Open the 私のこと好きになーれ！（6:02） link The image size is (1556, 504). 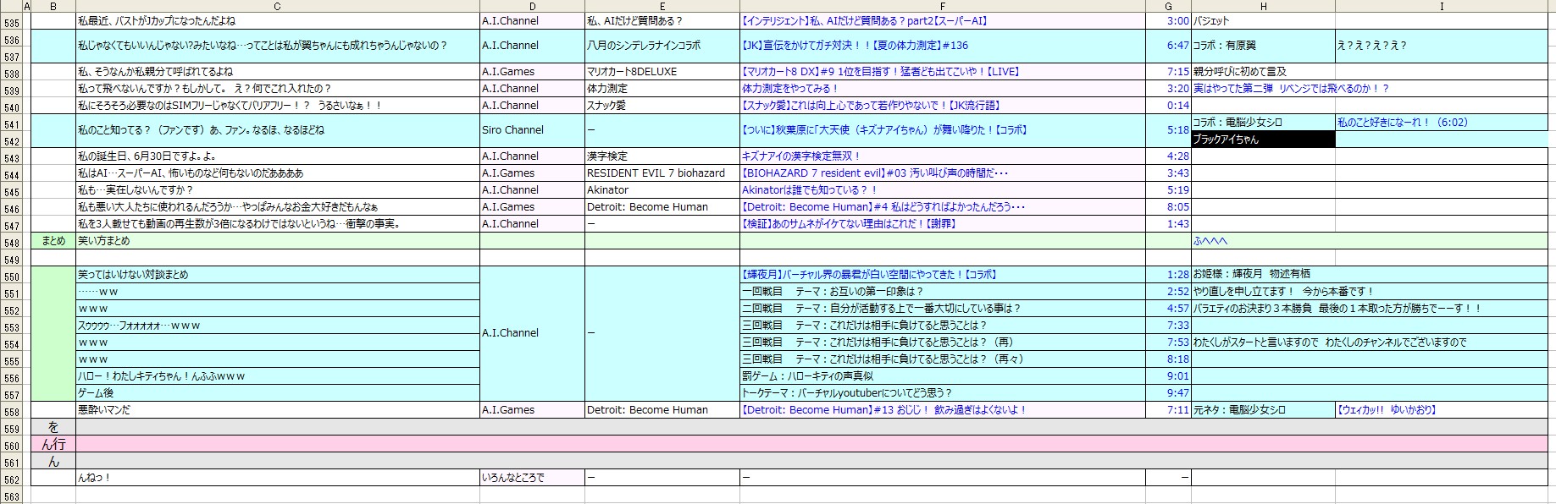pos(1403,123)
